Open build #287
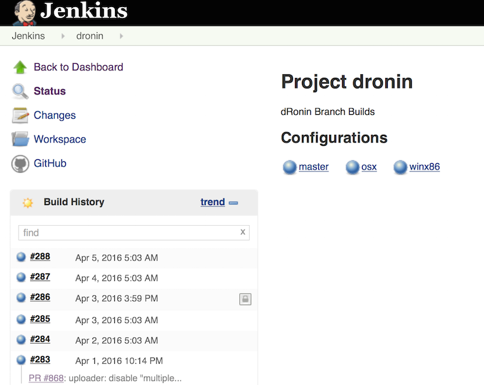This screenshot has width=484, height=385. [x=40, y=277]
